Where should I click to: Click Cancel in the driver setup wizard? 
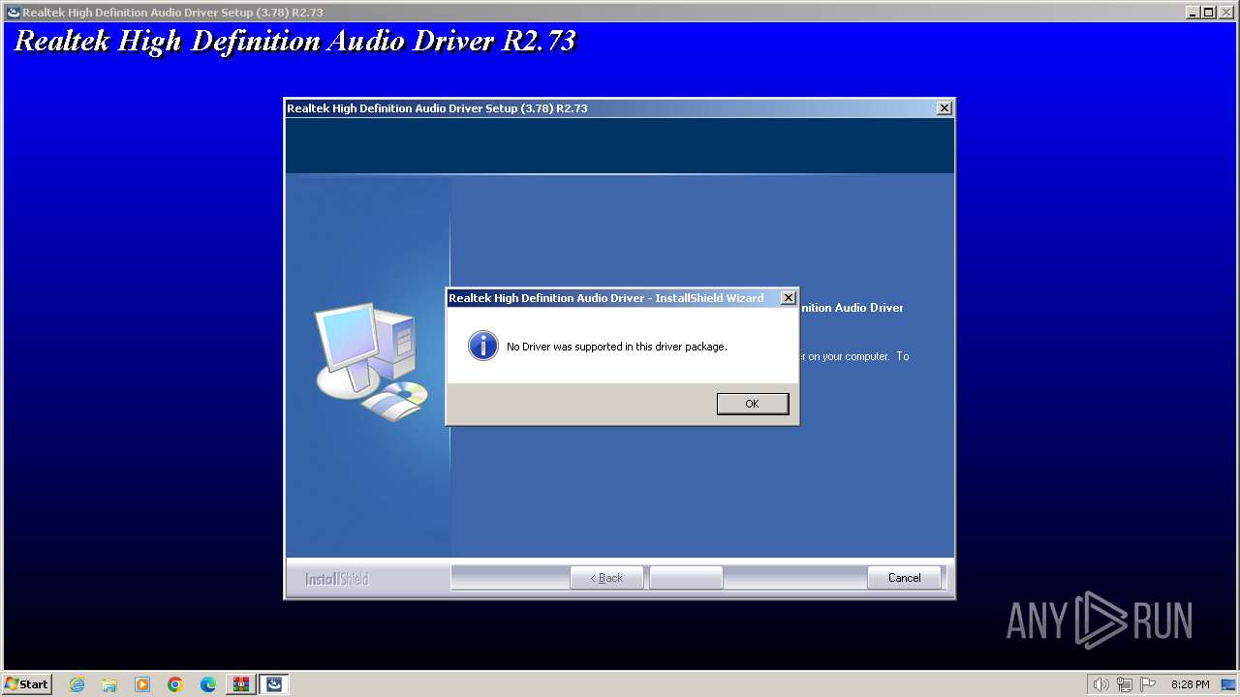point(904,578)
